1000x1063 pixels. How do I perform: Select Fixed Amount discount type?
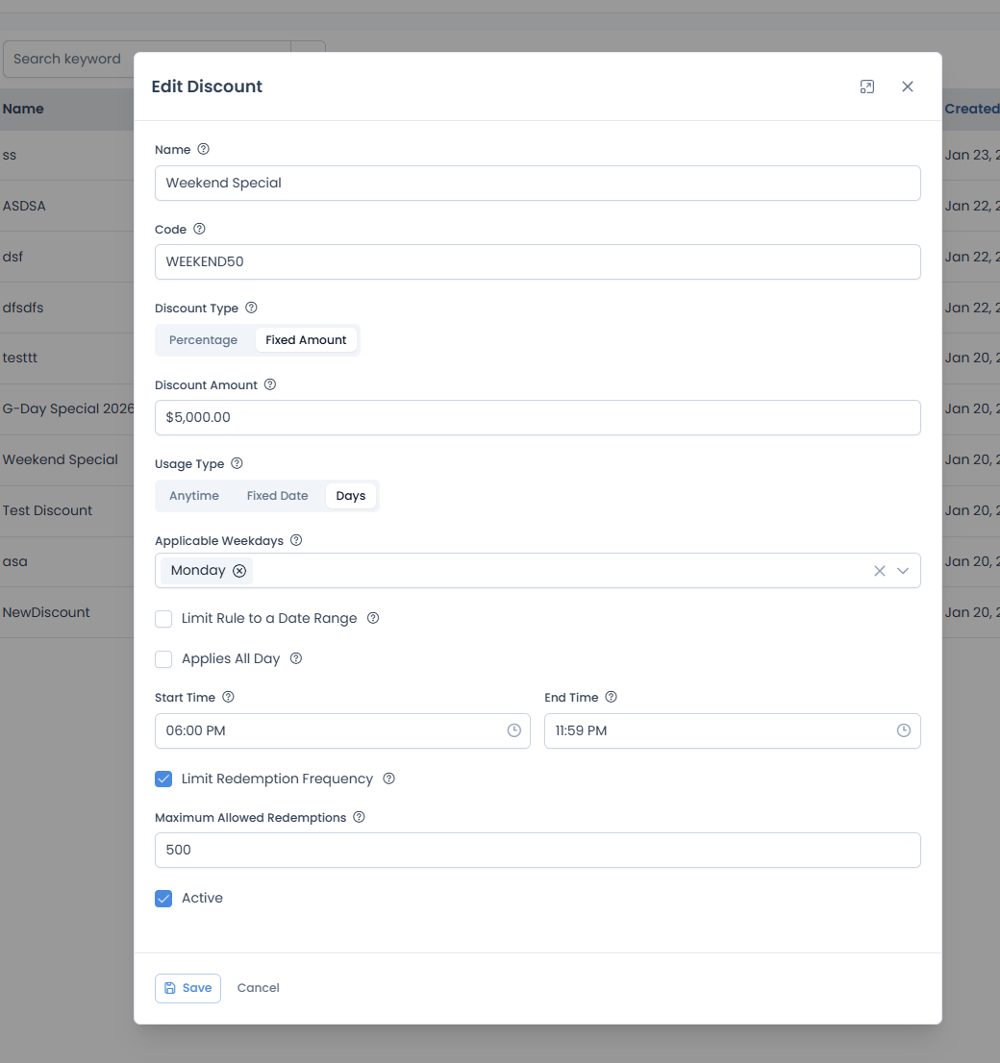[x=306, y=340]
